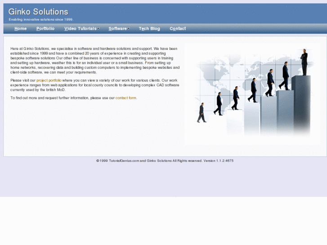Click the copyright footer text with version 1.1.2.4675
Viewport: 327px width, 245px height.
(165, 161)
